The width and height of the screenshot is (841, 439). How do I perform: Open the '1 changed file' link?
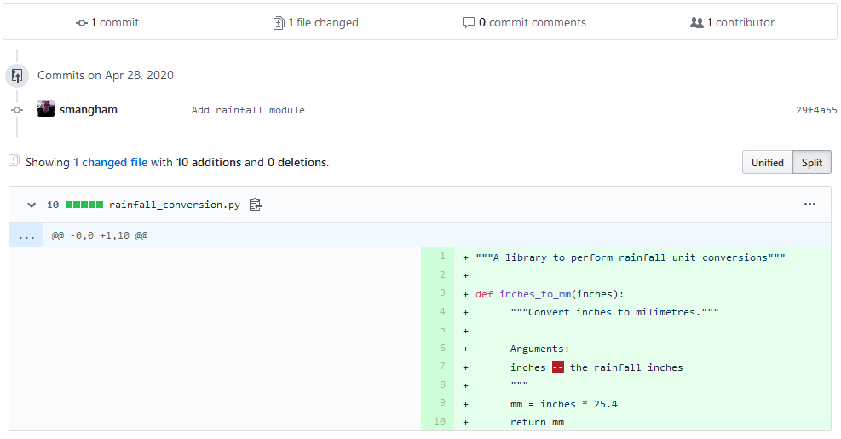[111, 162]
